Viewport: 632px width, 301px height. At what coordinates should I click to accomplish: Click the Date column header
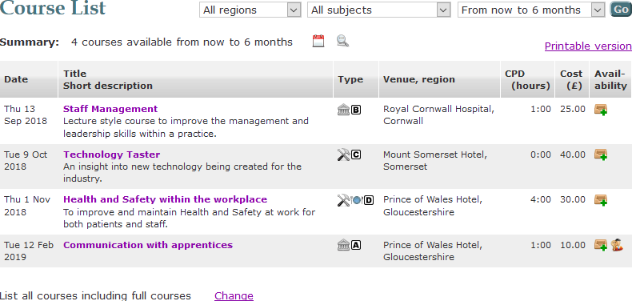16,79
